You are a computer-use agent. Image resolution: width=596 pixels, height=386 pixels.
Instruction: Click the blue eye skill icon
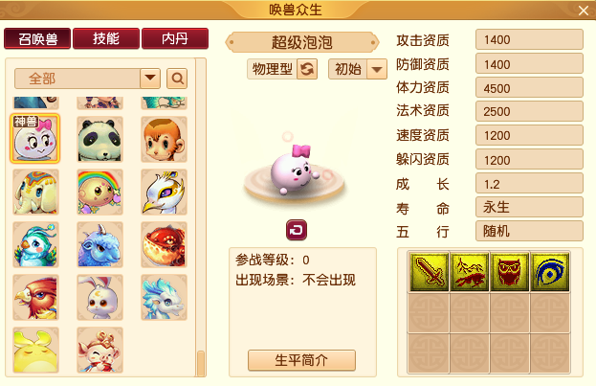coord(550,272)
